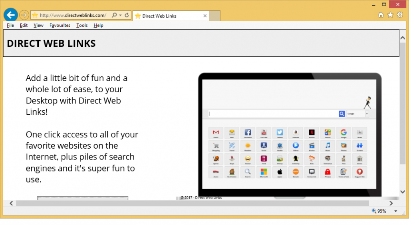The height and width of the screenshot is (225, 409).
Task: Open the Favourites menu
Action: (x=60, y=25)
